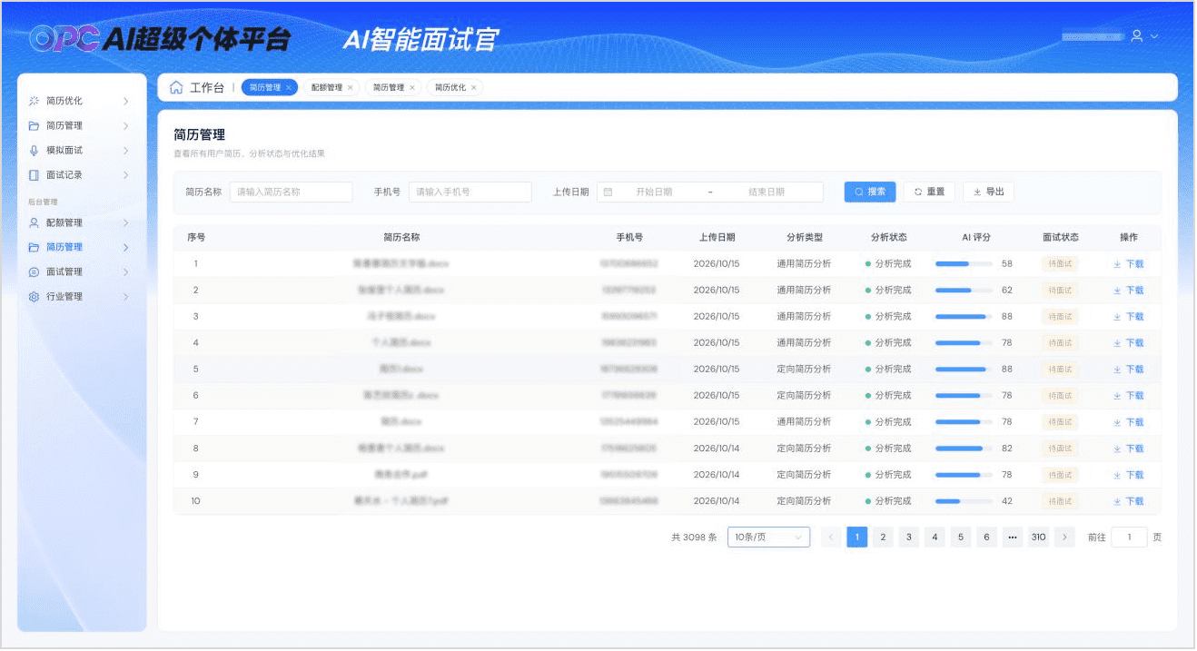Close the 配额管理 tab
Image resolution: width=1197 pixels, height=651 pixels.
pyautogui.click(x=351, y=87)
